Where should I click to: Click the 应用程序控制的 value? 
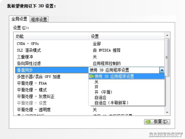point(107,63)
